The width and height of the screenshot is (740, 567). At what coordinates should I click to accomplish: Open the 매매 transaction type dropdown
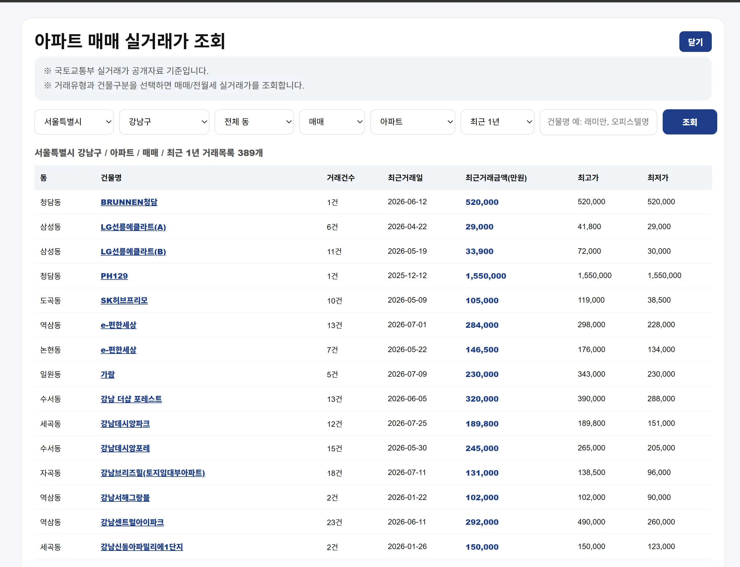point(332,122)
